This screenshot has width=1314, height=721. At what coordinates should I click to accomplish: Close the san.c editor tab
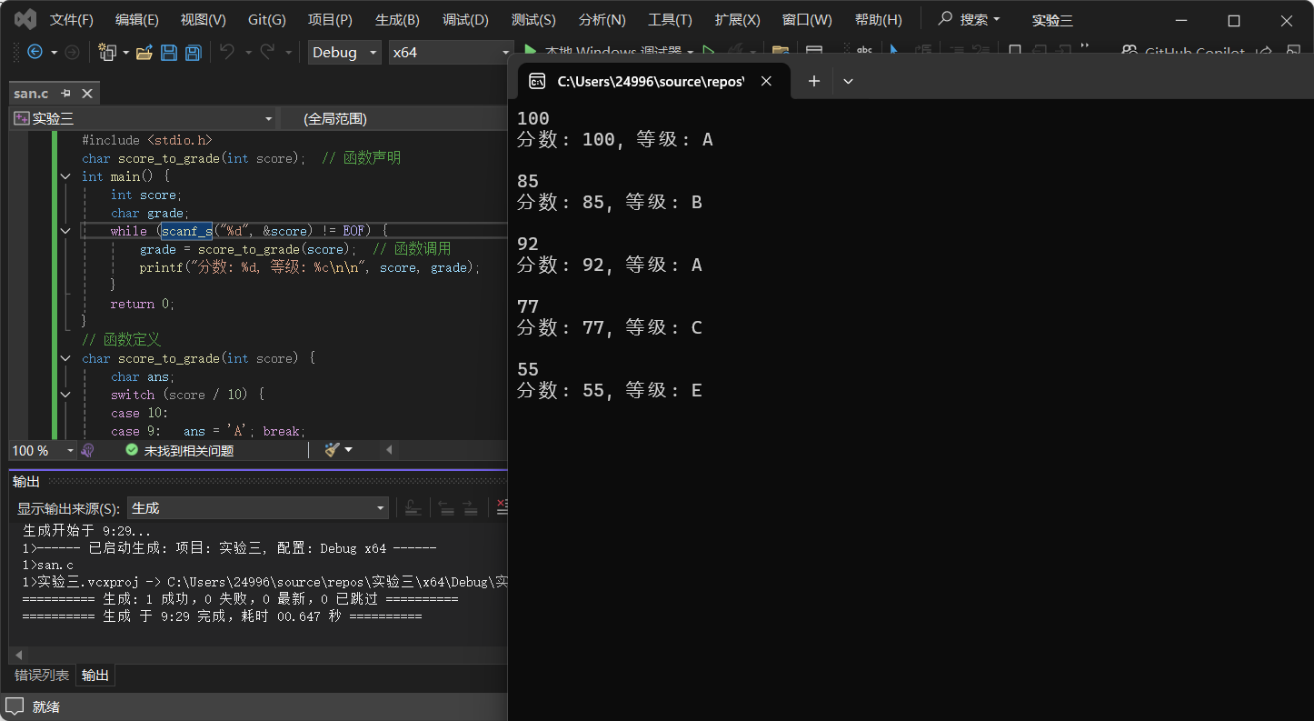[87, 93]
